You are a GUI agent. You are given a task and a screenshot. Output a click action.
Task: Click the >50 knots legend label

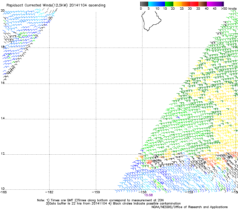click(229, 9)
